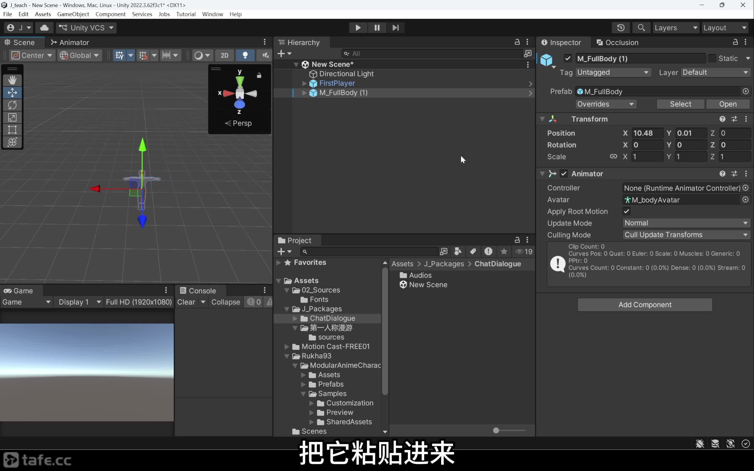Click the Hierarchy search field
The height and width of the screenshot is (471, 754).
pyautogui.click(x=432, y=54)
